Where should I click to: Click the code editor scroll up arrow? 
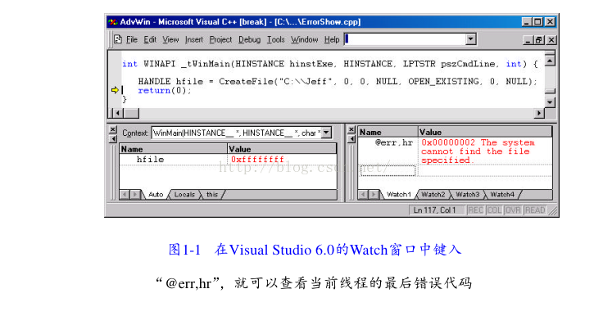coord(550,61)
